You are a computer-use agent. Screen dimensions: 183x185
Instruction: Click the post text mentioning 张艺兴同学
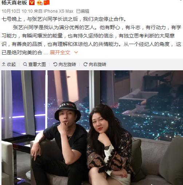pyautogui.click(x=91, y=36)
